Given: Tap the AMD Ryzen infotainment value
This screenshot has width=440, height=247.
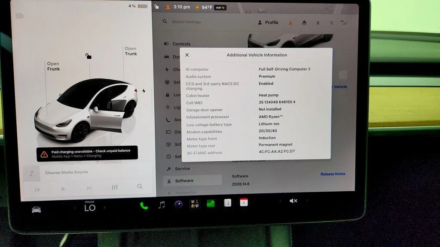Looking at the screenshot, I should pos(271,117).
